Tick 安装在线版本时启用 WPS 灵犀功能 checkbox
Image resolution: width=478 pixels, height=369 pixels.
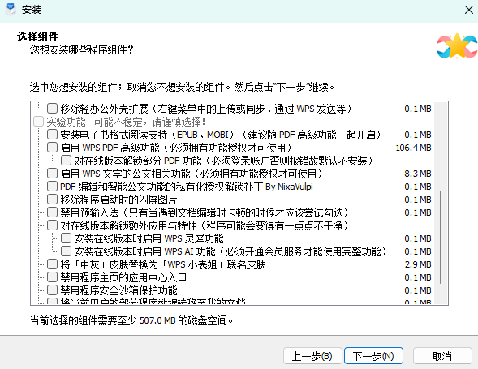point(66,238)
